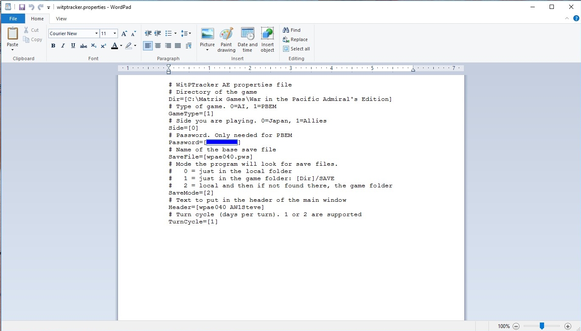Click the Paste clipboard icon

coord(13,33)
